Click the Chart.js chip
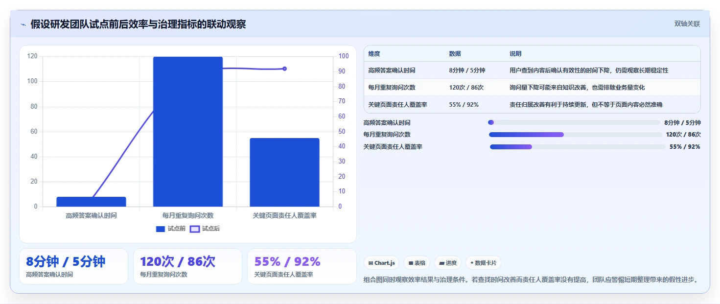The image size is (720, 304). tap(381, 263)
